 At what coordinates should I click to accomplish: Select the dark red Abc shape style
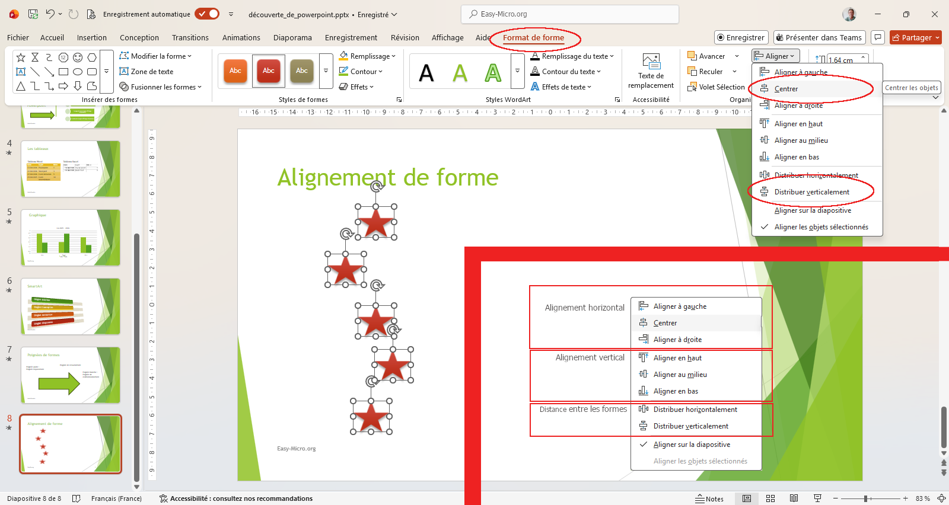268,71
